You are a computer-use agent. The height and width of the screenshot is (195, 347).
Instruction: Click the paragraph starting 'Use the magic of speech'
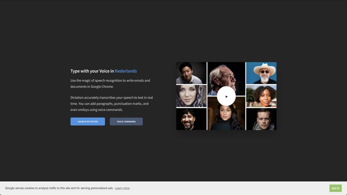[110, 83]
